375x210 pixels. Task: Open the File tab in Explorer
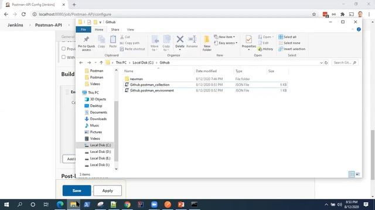tap(83, 30)
